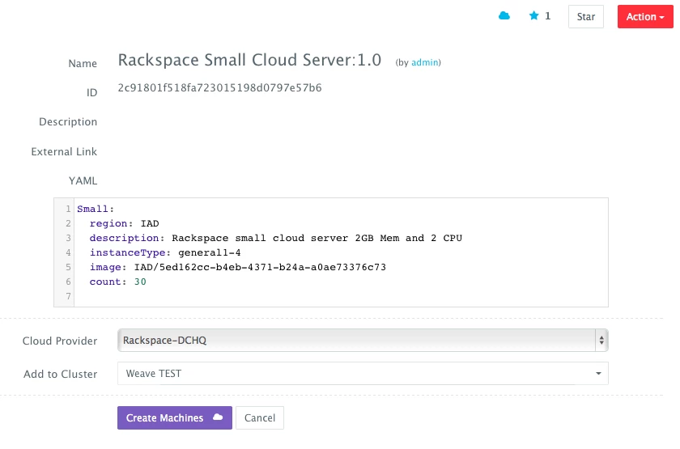
Task: Open the admin user link
Action: 424,62
